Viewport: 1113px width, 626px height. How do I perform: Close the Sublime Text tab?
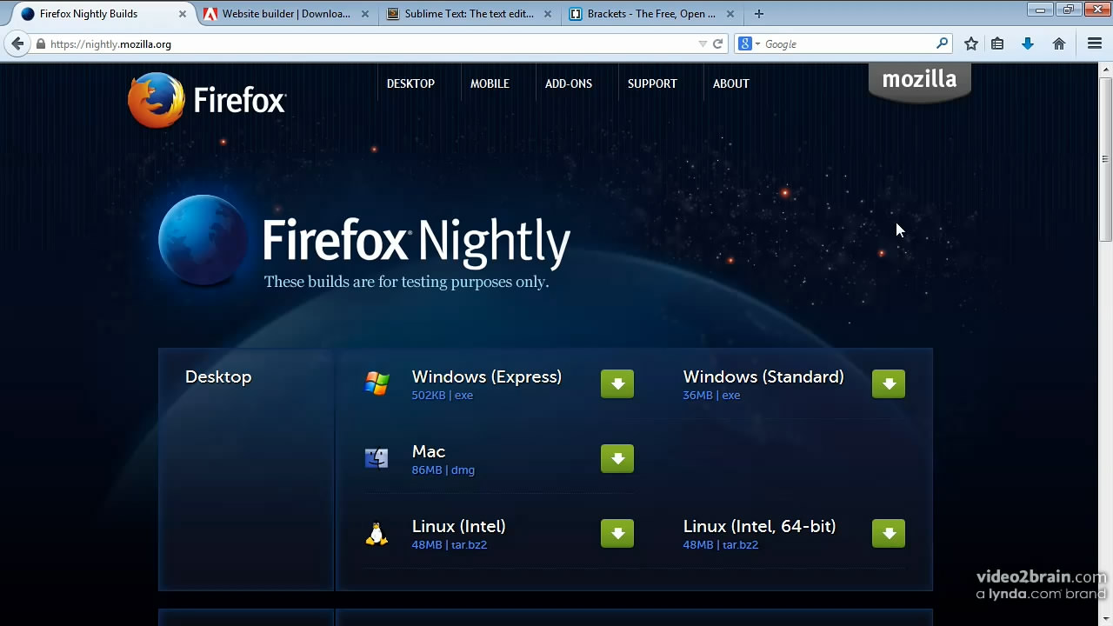(x=548, y=14)
